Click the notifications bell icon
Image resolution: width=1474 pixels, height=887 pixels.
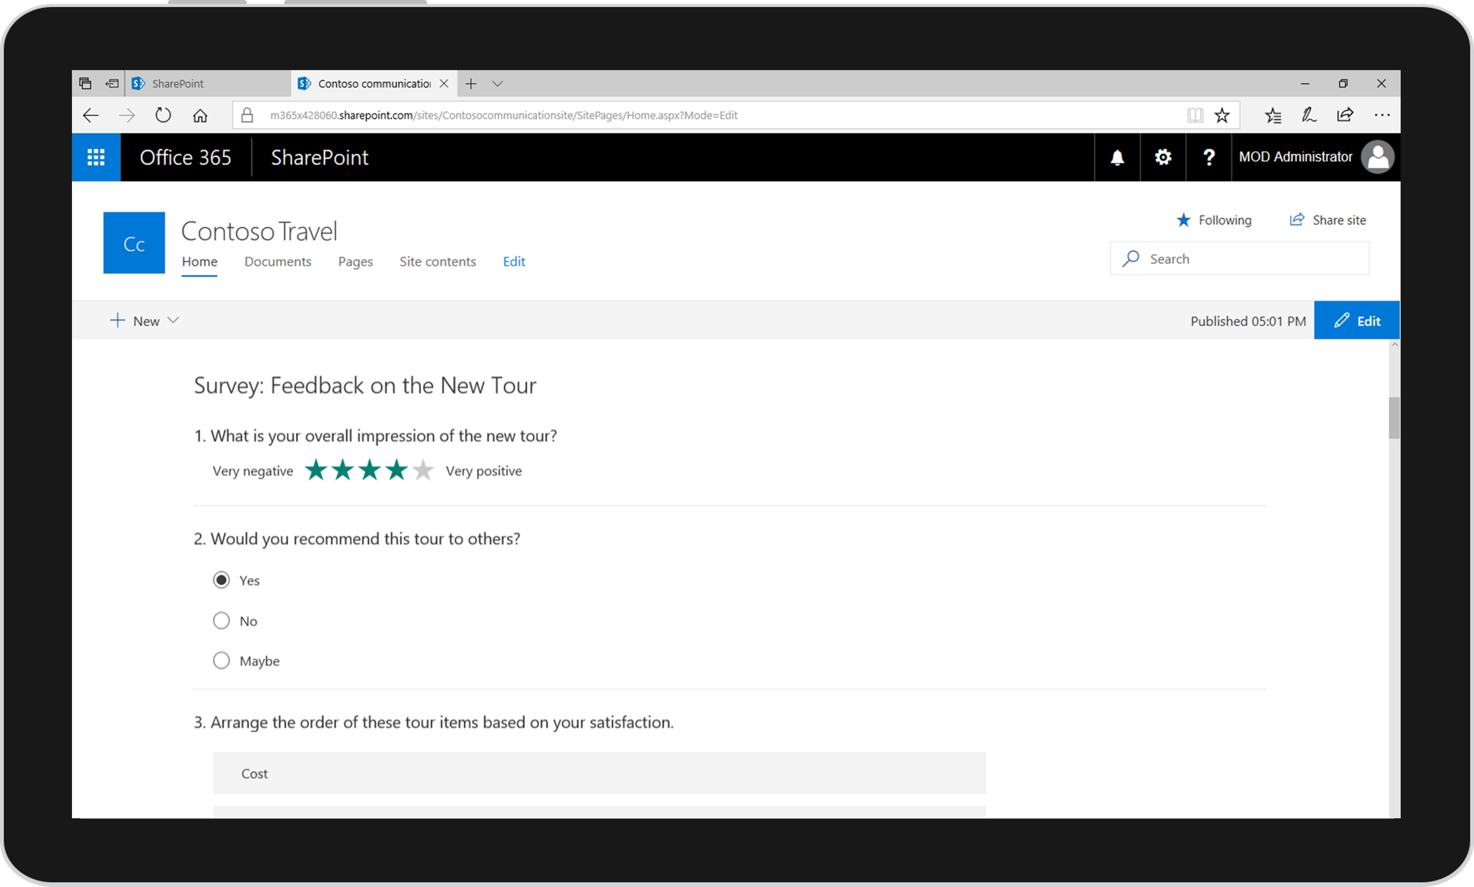(1118, 158)
